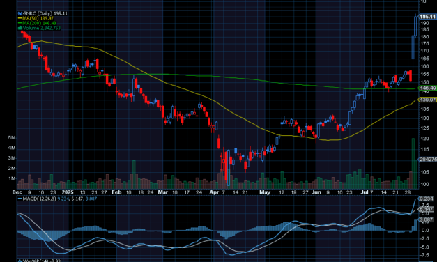Click the green MA(200) line marker in legend

pos(20,23)
